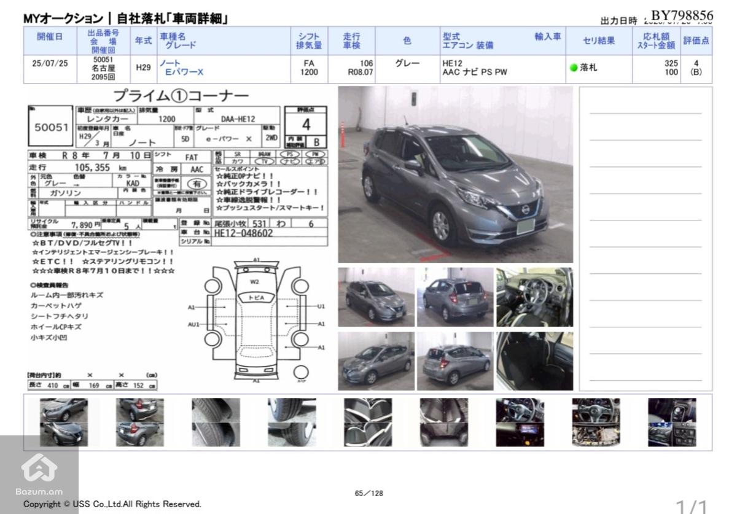Toggle the 純AW alloy wheel cell
Screen dimensions: 737x514
pyautogui.click(x=264, y=154)
